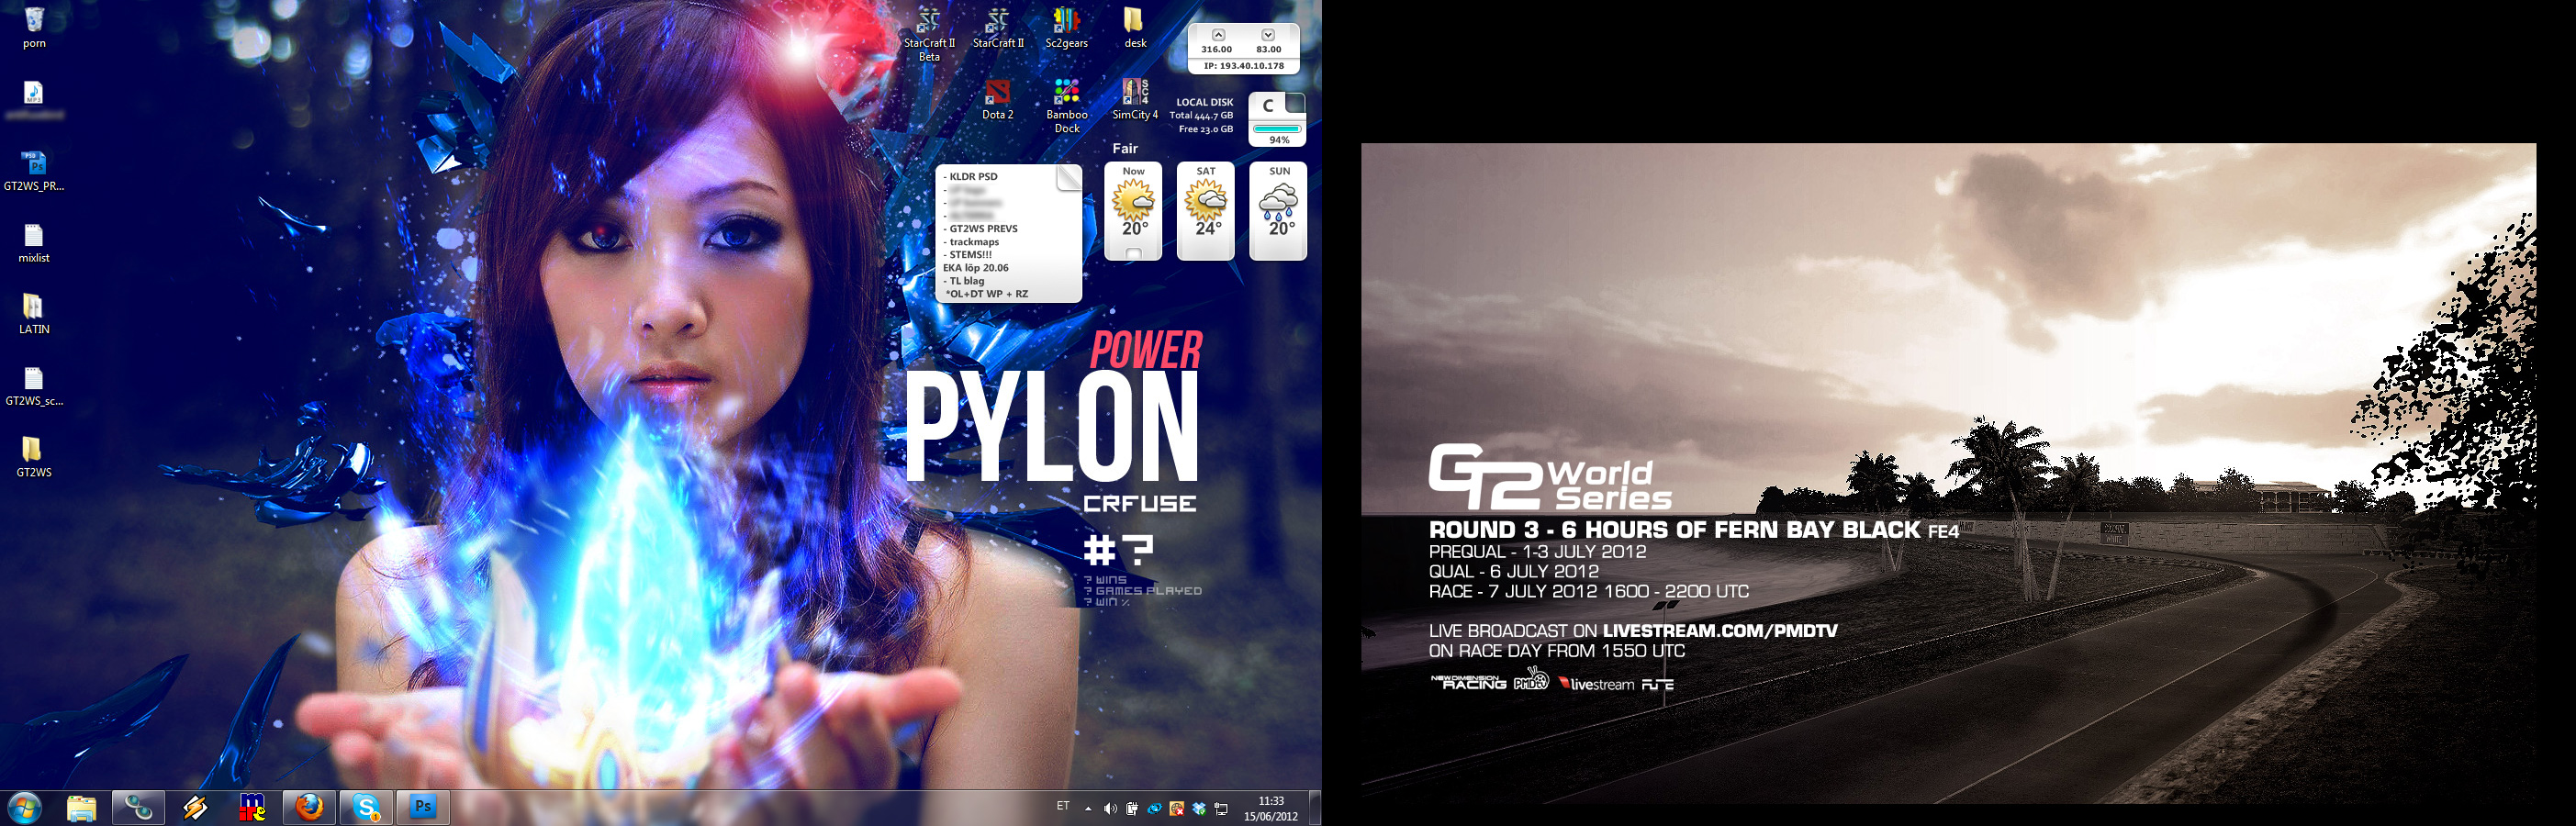Open the desk folder on the desktop
The width and height of the screenshot is (2576, 826).
pyautogui.click(x=1135, y=28)
